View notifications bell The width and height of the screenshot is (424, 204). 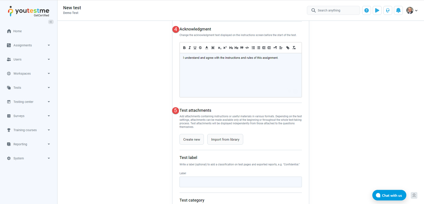coord(398,10)
